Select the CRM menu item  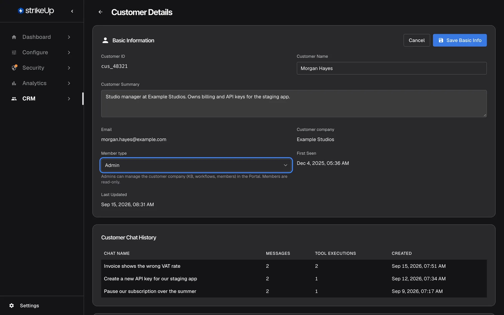[41, 99]
